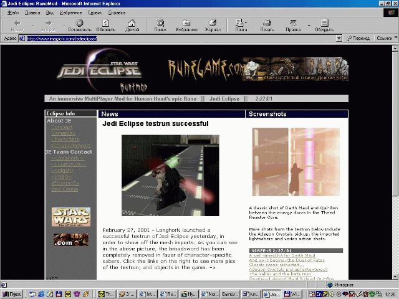Viewport: 399px width, 299px height.
Task: Switch to the 'Nor...' taskbar window button
Action: (x=209, y=294)
